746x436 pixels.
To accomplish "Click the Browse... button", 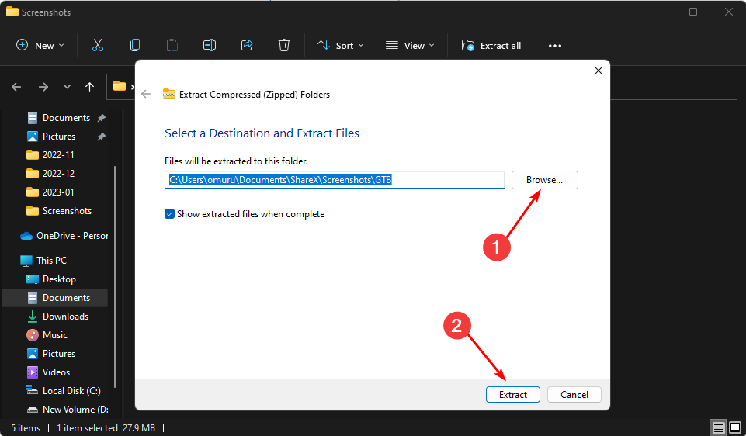I will click(x=544, y=180).
